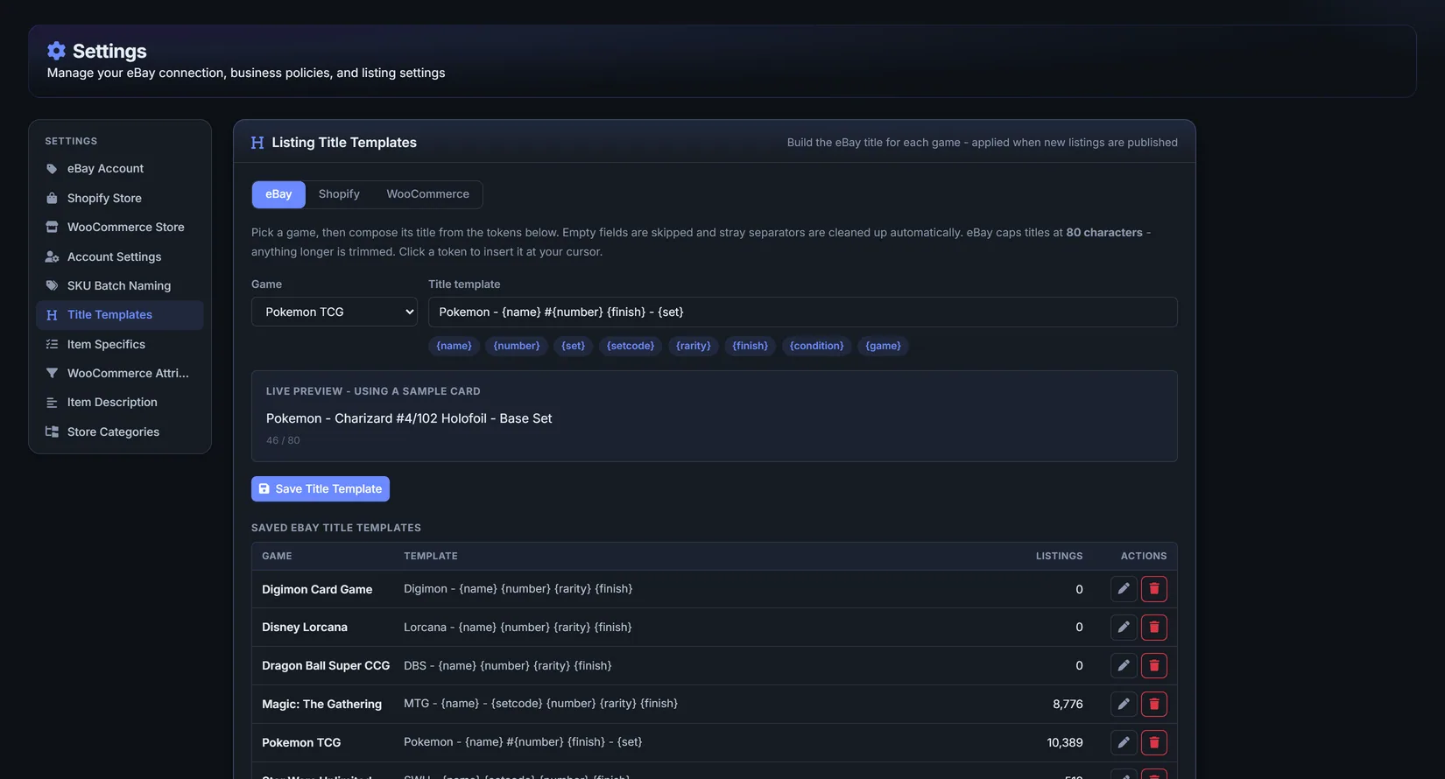Image resolution: width=1445 pixels, height=779 pixels.
Task: Insert the {condition} token
Action: [x=817, y=347]
